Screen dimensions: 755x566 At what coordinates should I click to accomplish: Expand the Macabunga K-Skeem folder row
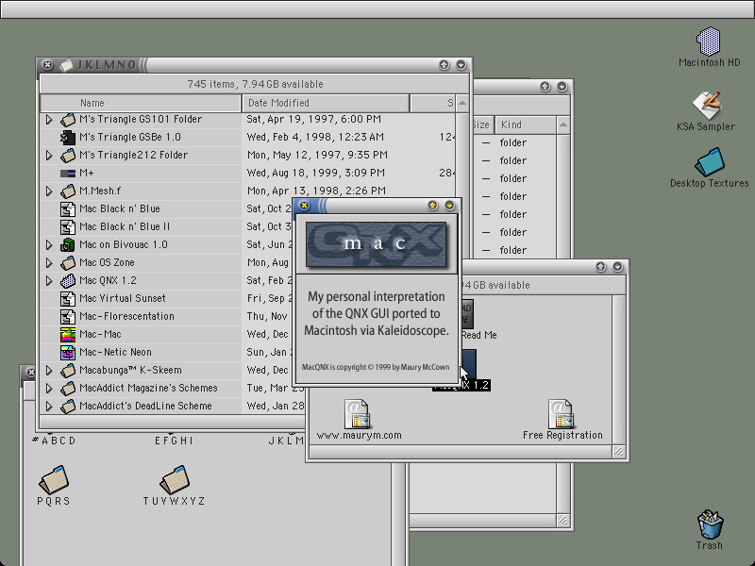(49, 370)
